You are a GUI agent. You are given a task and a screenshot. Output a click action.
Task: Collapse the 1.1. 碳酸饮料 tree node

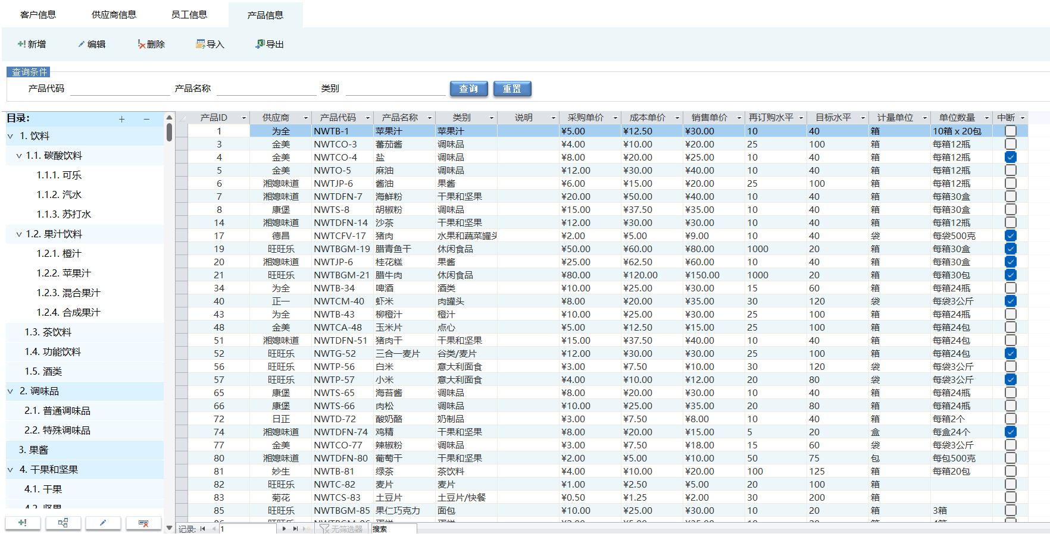19,156
